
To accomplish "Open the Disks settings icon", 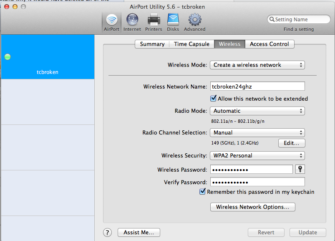I will pos(173,23).
